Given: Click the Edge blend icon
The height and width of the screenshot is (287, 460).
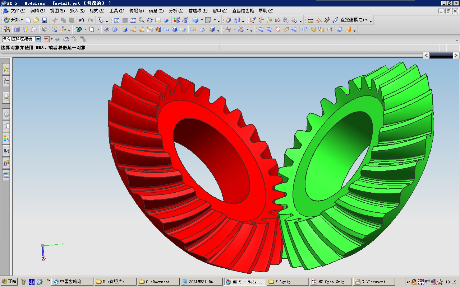Looking at the screenshot, I should coord(125,29).
